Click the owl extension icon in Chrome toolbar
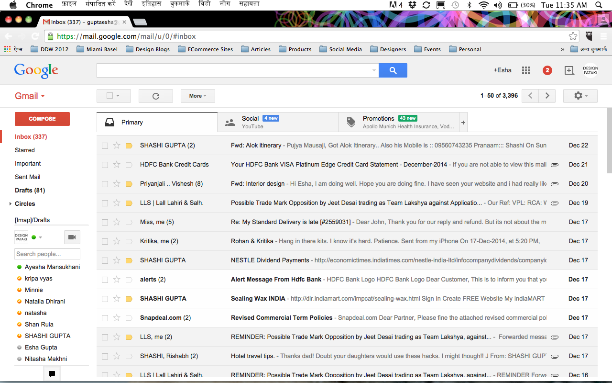 pyautogui.click(x=589, y=36)
